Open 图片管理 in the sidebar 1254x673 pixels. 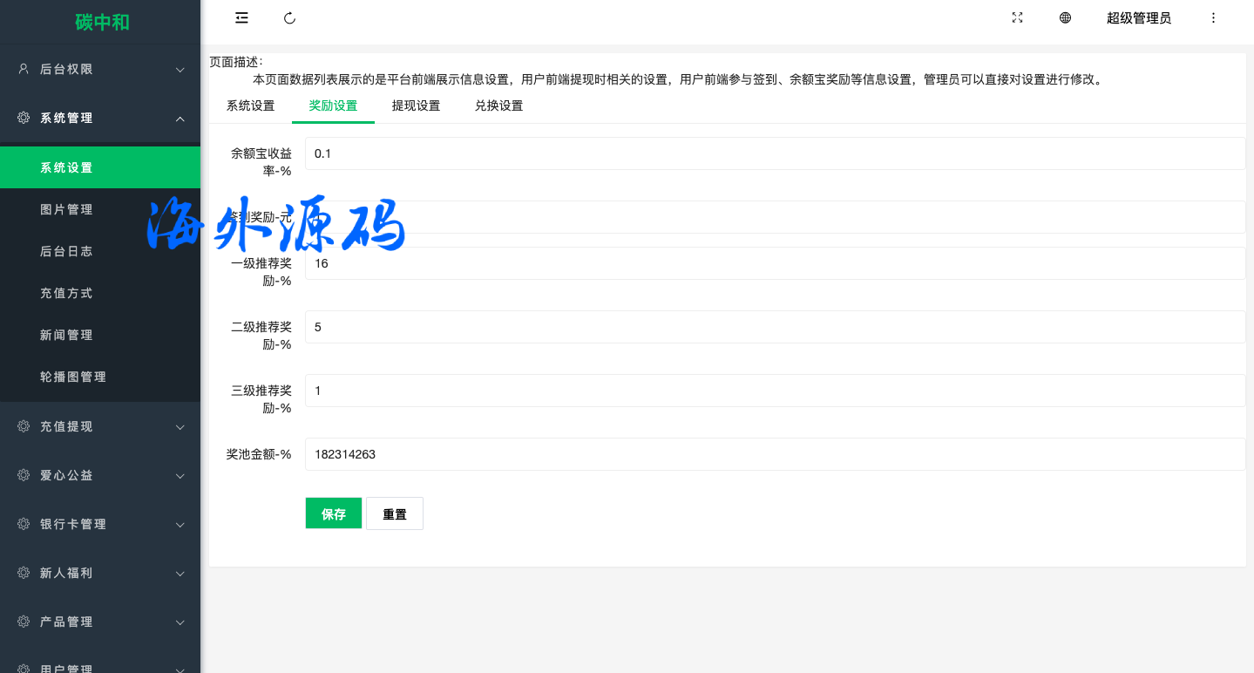pyautogui.click(x=66, y=209)
